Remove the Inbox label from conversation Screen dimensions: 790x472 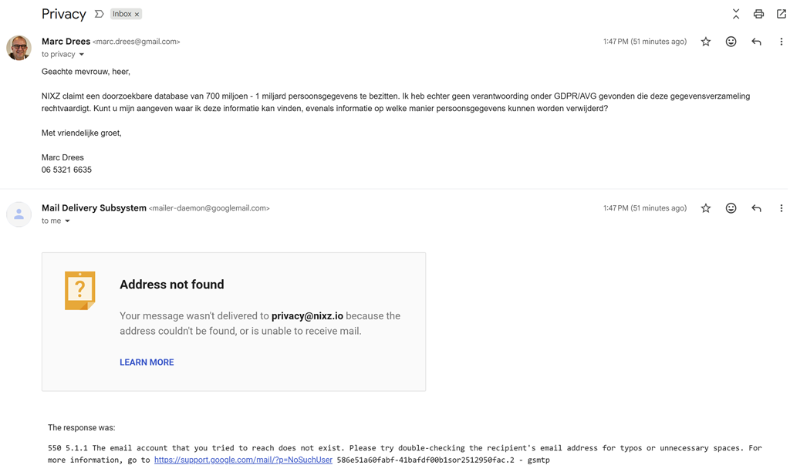point(137,15)
